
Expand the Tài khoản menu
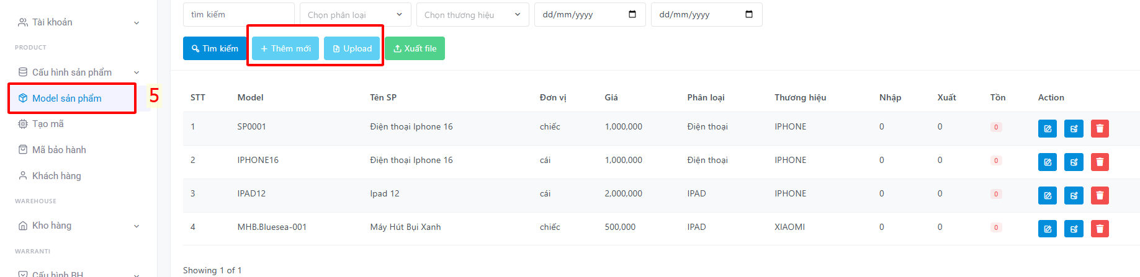79,22
